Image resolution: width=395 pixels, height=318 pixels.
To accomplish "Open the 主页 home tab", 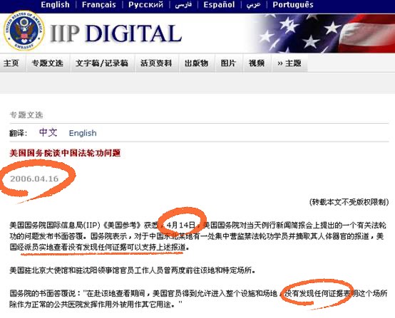I will point(11,63).
